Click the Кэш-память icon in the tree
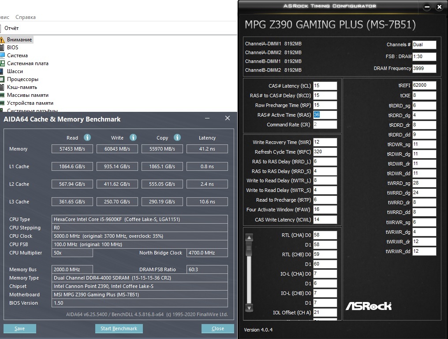 coord(2,87)
